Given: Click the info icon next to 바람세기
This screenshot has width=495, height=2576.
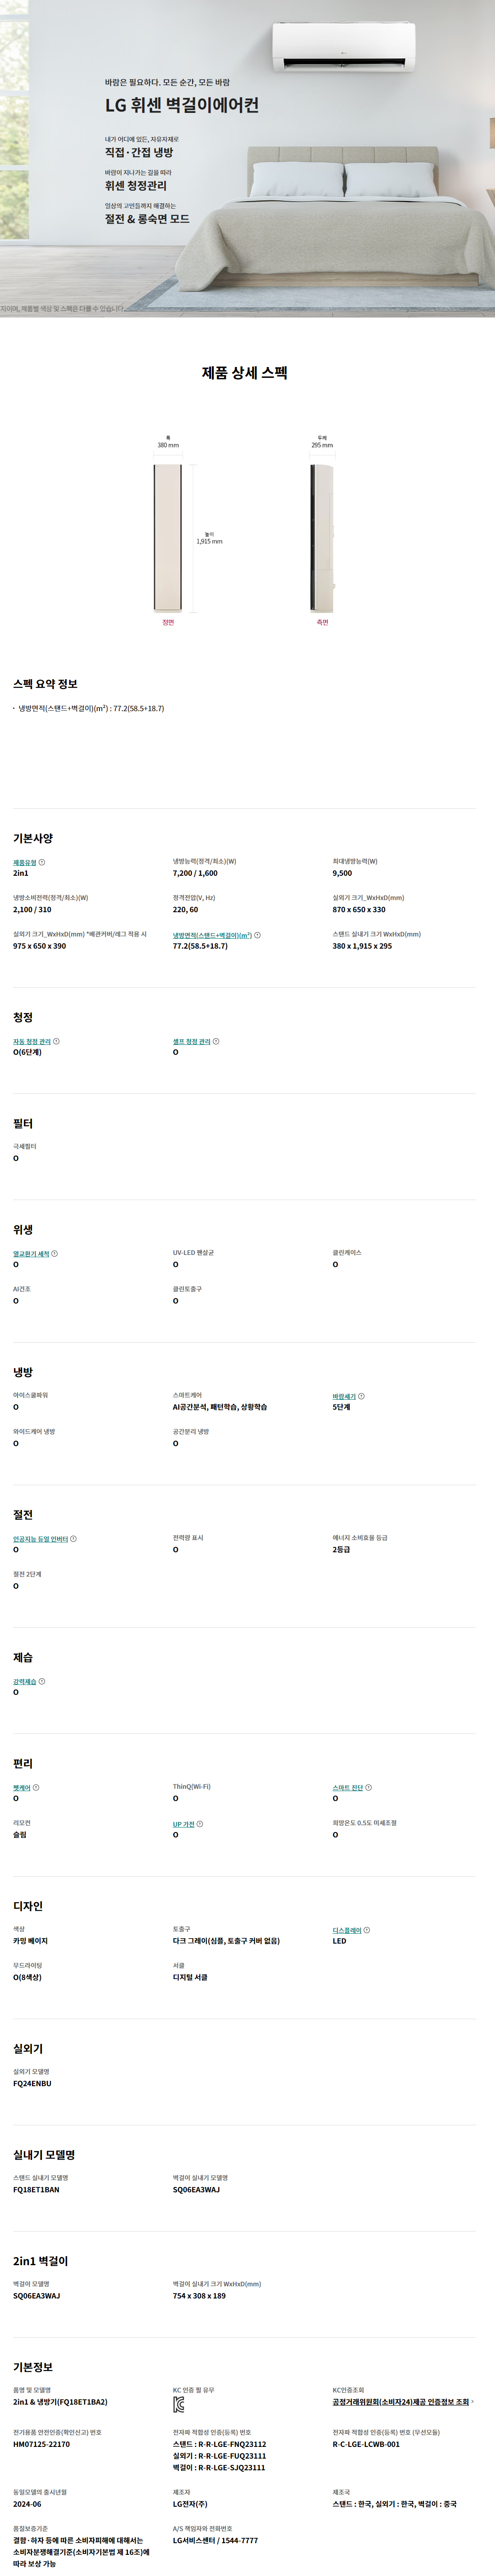Looking at the screenshot, I should point(361,1396).
